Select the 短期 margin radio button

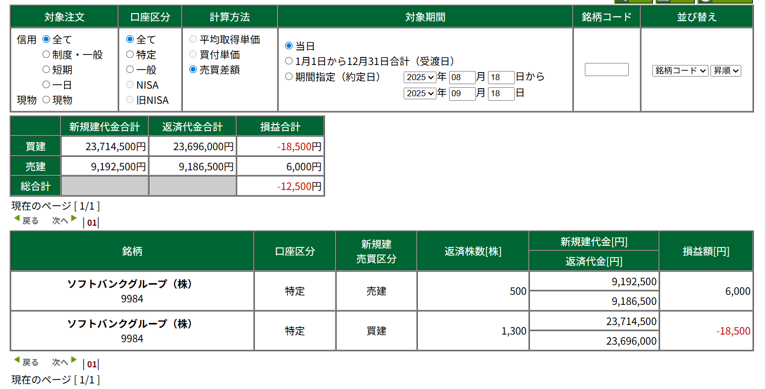coord(46,70)
